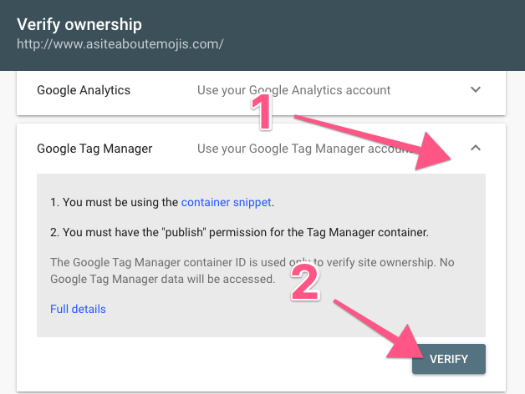Select the Google Analytics method label
525x394 pixels.
(84, 89)
